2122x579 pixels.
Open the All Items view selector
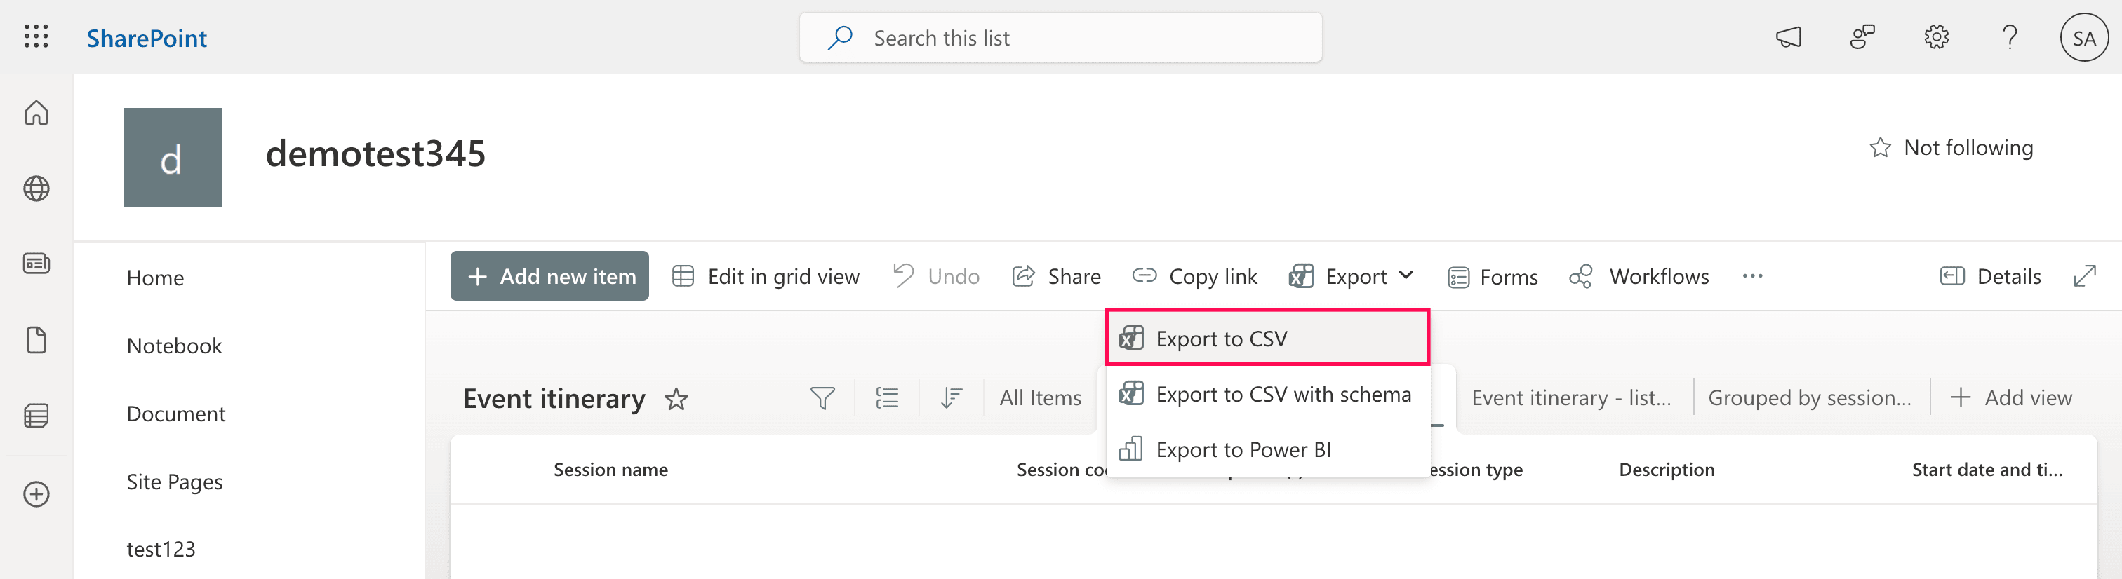coord(1041,397)
